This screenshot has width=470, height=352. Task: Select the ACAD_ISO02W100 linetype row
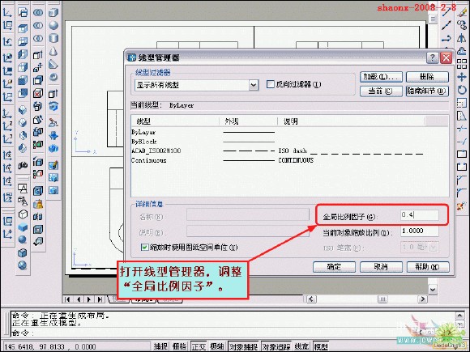pyautogui.click(x=289, y=151)
